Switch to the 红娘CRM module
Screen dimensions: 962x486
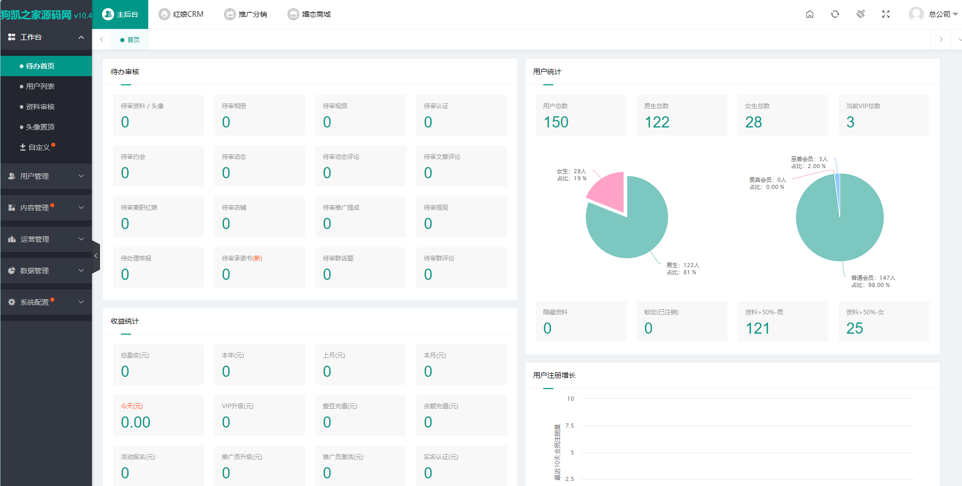[x=181, y=14]
